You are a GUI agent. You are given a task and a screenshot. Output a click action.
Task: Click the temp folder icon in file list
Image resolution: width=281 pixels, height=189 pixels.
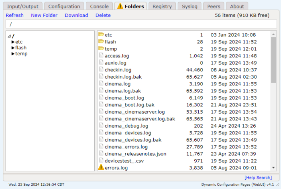[101, 48]
